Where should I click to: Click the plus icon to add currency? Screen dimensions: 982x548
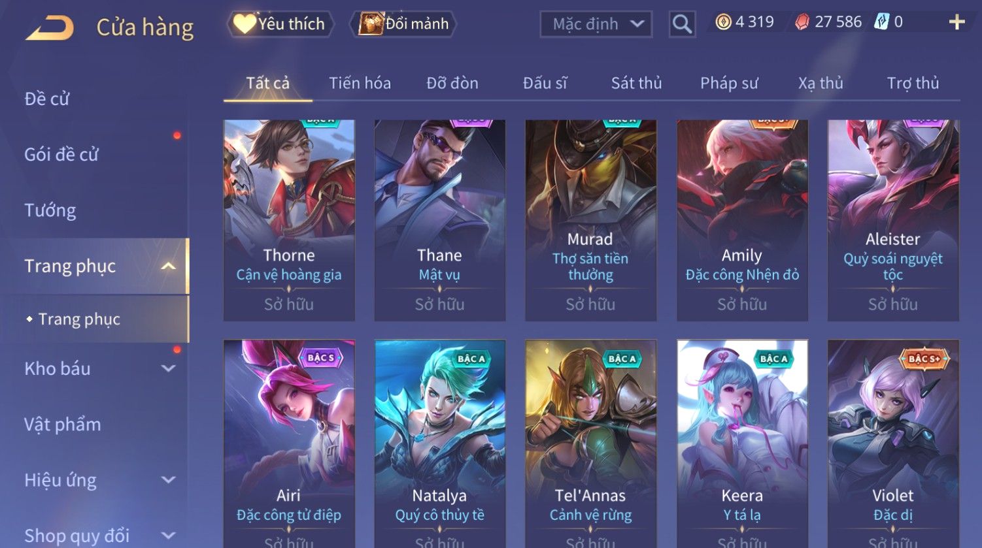957,22
